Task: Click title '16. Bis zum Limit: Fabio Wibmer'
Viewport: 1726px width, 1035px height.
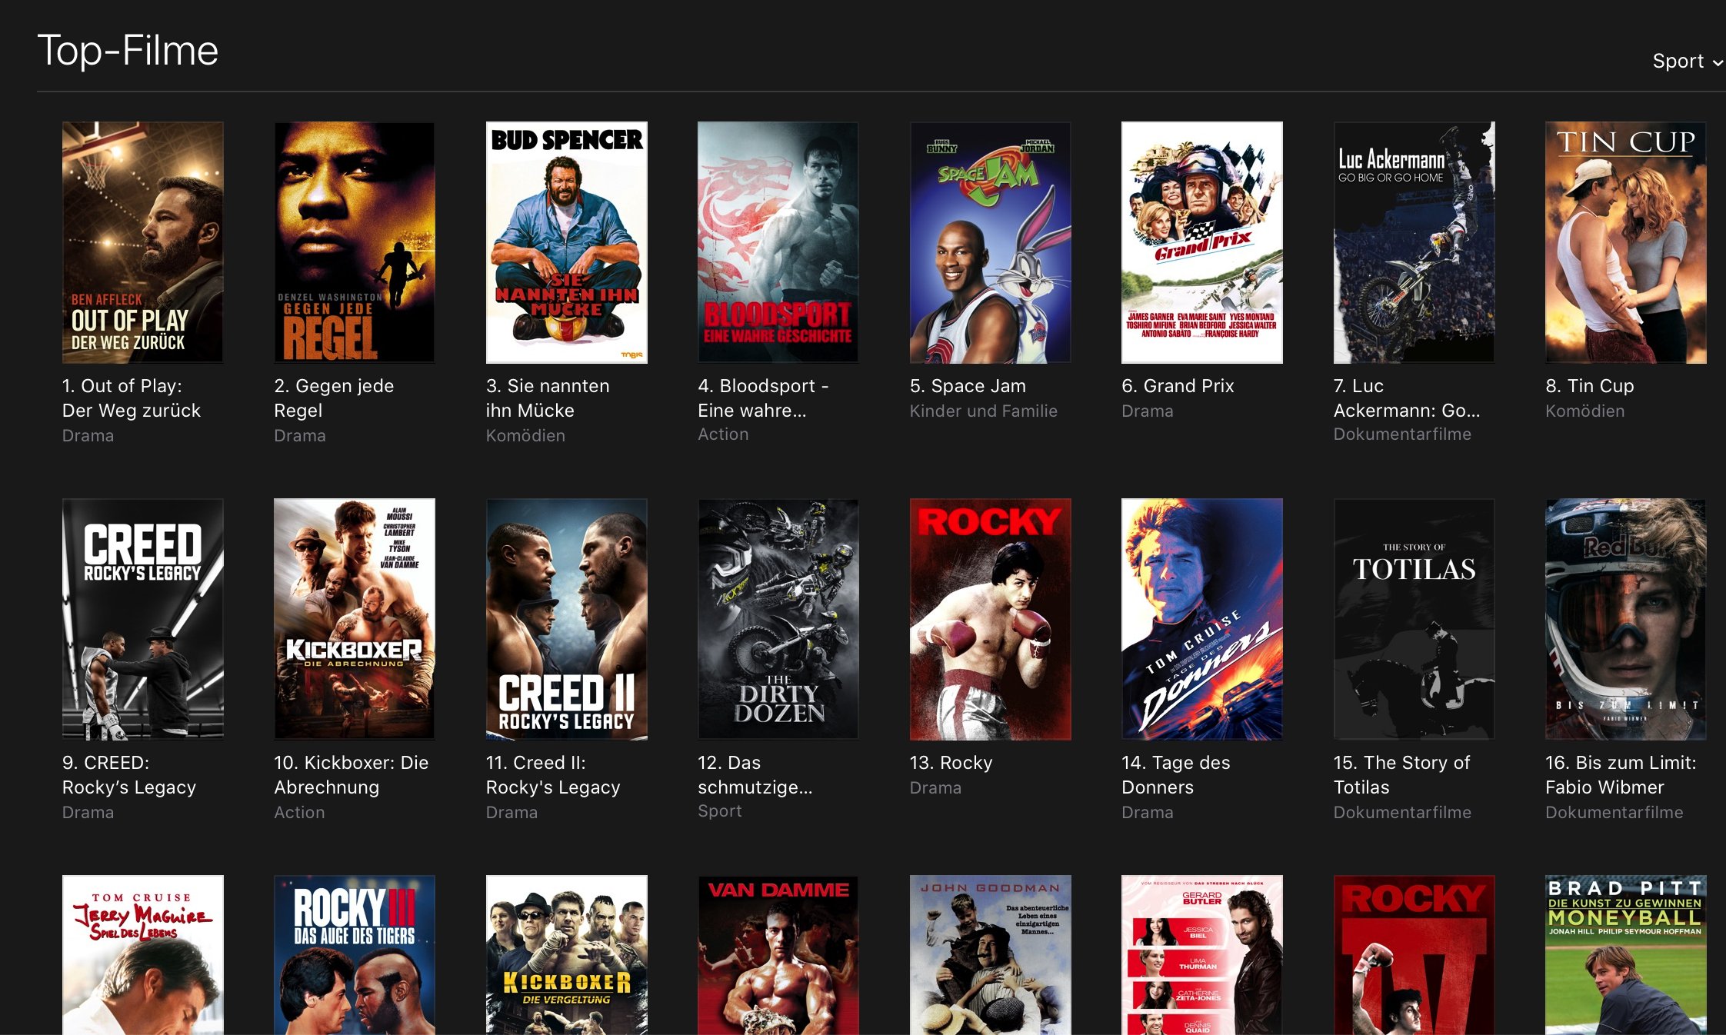Action: (x=1621, y=775)
